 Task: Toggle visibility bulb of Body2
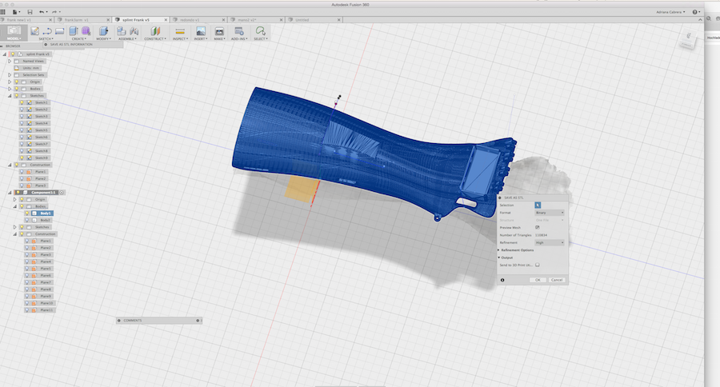(x=27, y=220)
